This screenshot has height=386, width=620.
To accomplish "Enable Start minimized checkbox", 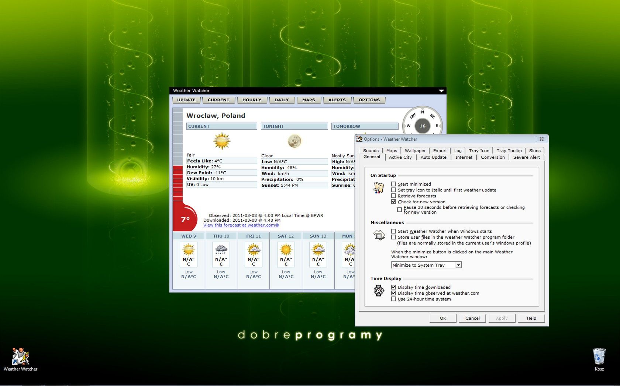I will pyautogui.click(x=393, y=184).
